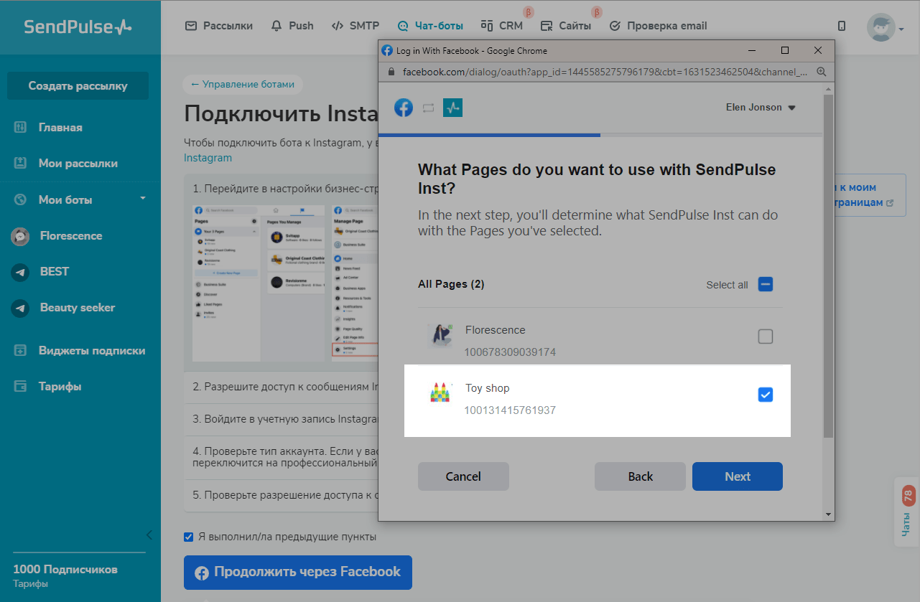Click Продолжить через Facebook button

pyautogui.click(x=298, y=572)
